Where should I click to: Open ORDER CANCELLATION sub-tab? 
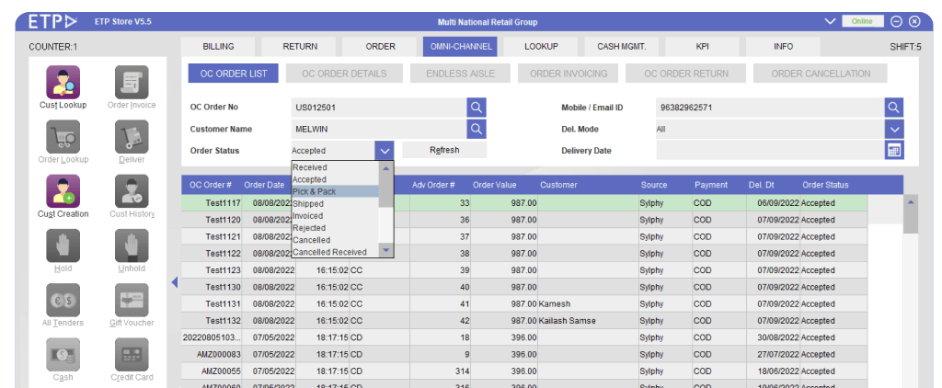(821, 74)
